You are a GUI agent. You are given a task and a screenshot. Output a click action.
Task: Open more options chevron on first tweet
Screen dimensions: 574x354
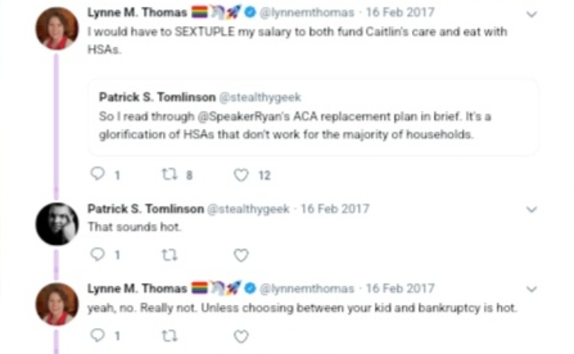tap(531, 14)
